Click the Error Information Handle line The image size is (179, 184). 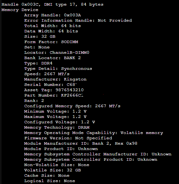point(78,20)
